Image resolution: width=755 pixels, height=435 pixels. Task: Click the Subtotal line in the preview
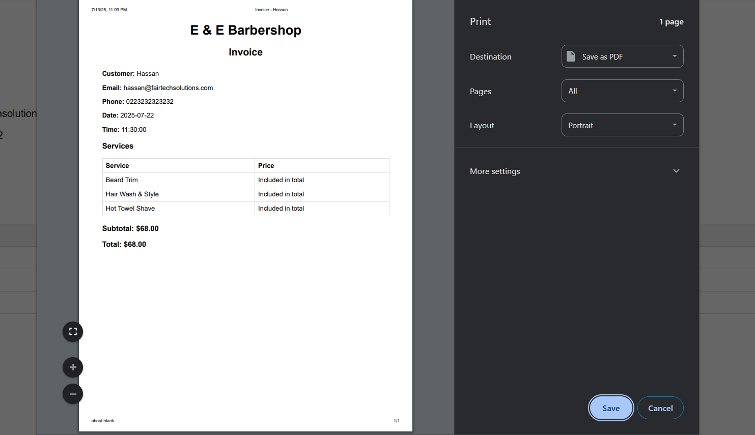tap(130, 228)
